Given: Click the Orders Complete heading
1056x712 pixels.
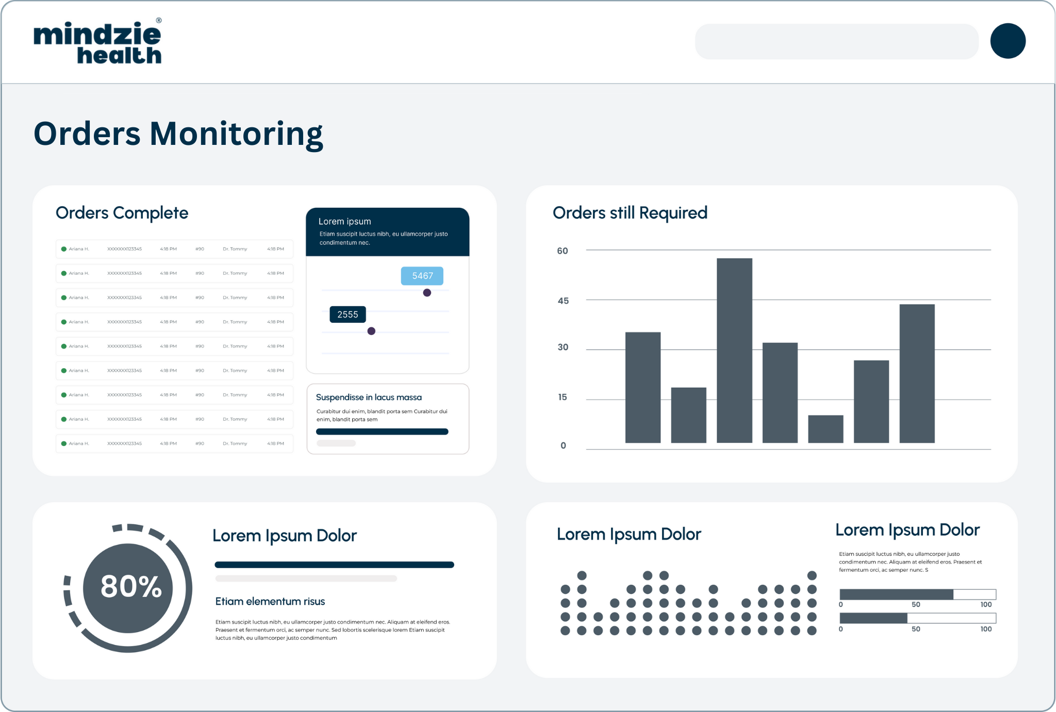Looking at the screenshot, I should [122, 213].
